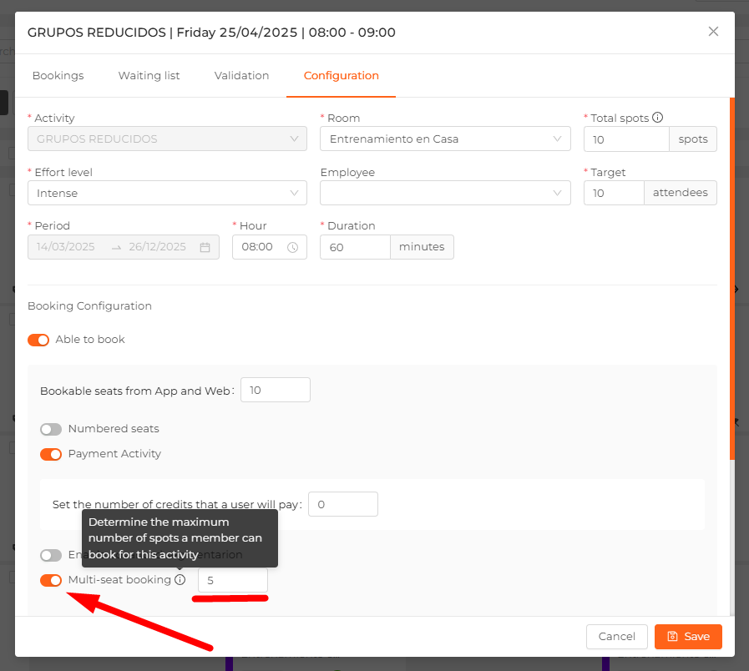Expand the Room dropdown
The image size is (749, 671).
point(445,139)
